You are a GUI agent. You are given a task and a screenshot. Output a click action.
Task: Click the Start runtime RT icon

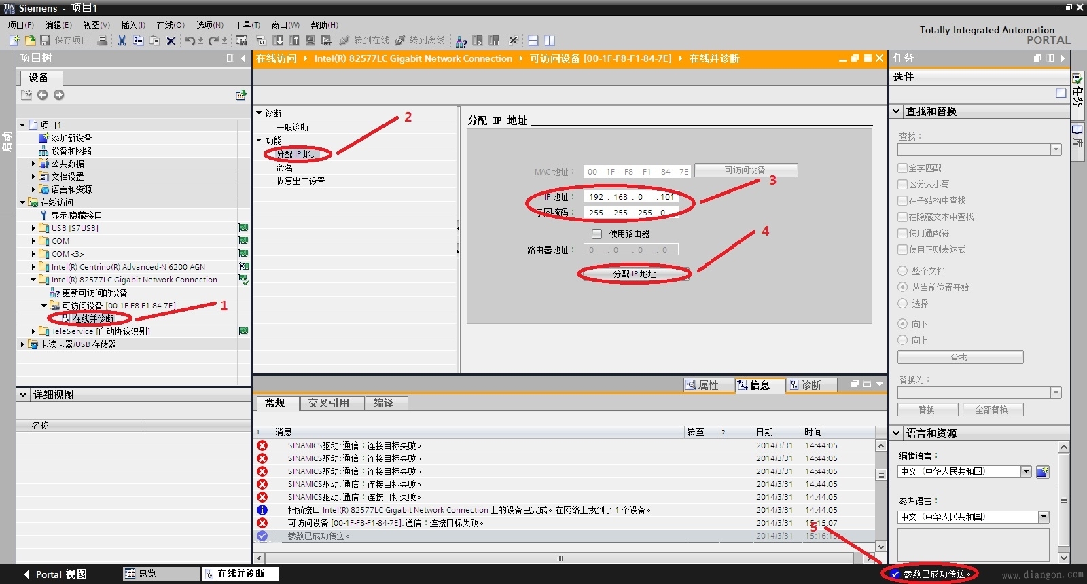pos(327,41)
